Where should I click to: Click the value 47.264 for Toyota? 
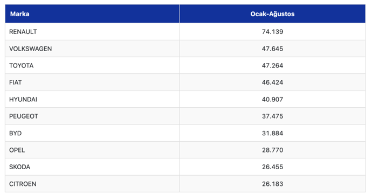click(x=272, y=65)
